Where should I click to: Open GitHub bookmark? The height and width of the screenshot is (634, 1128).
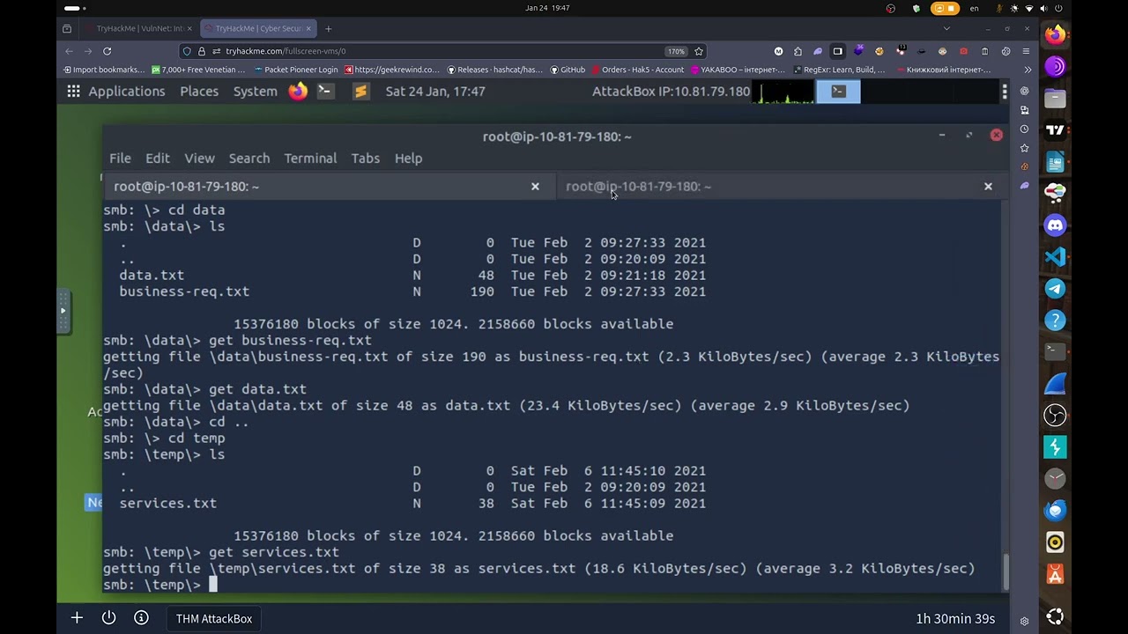[x=567, y=70]
